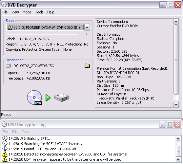Click the log window scrollbar up arrow
Image resolution: width=183 pixels, height=164 pixels.
click(x=178, y=138)
